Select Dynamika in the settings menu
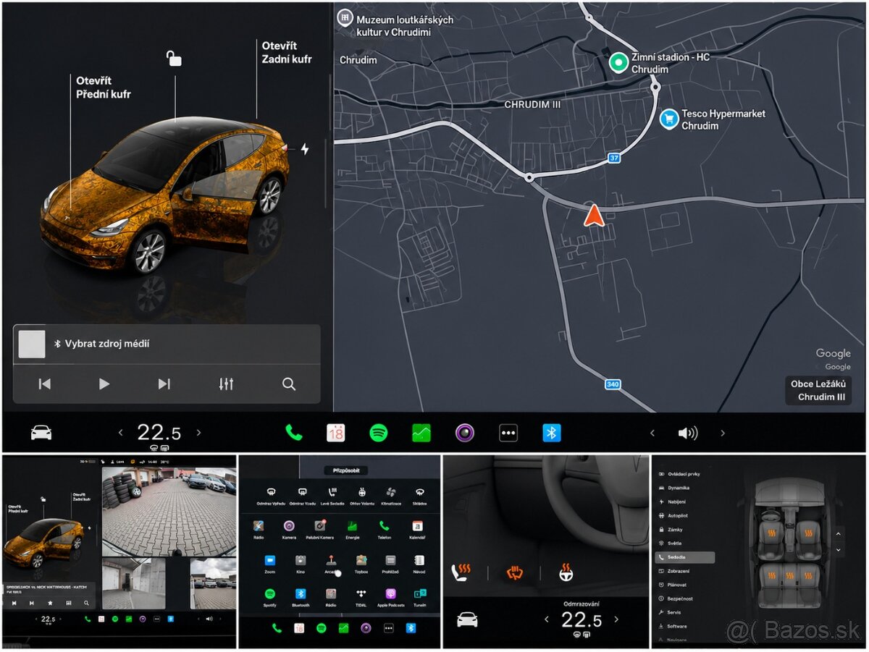This screenshot has height=652, width=869. tap(674, 488)
